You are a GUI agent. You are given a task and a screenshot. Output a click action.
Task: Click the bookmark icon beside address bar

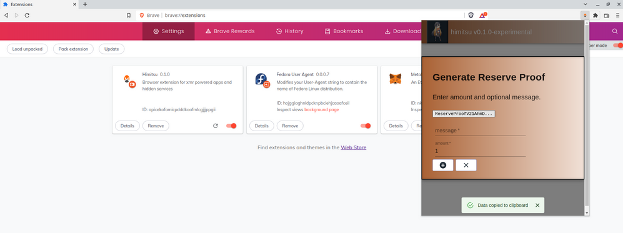coord(129,16)
